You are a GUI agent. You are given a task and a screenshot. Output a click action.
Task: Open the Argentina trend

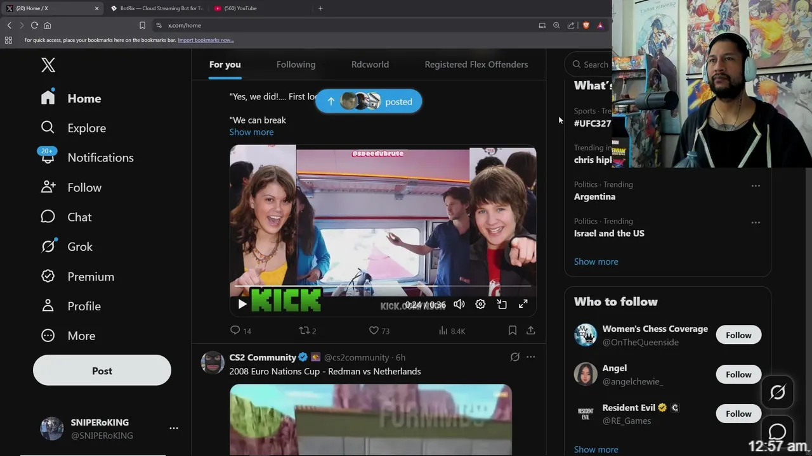coord(594,196)
